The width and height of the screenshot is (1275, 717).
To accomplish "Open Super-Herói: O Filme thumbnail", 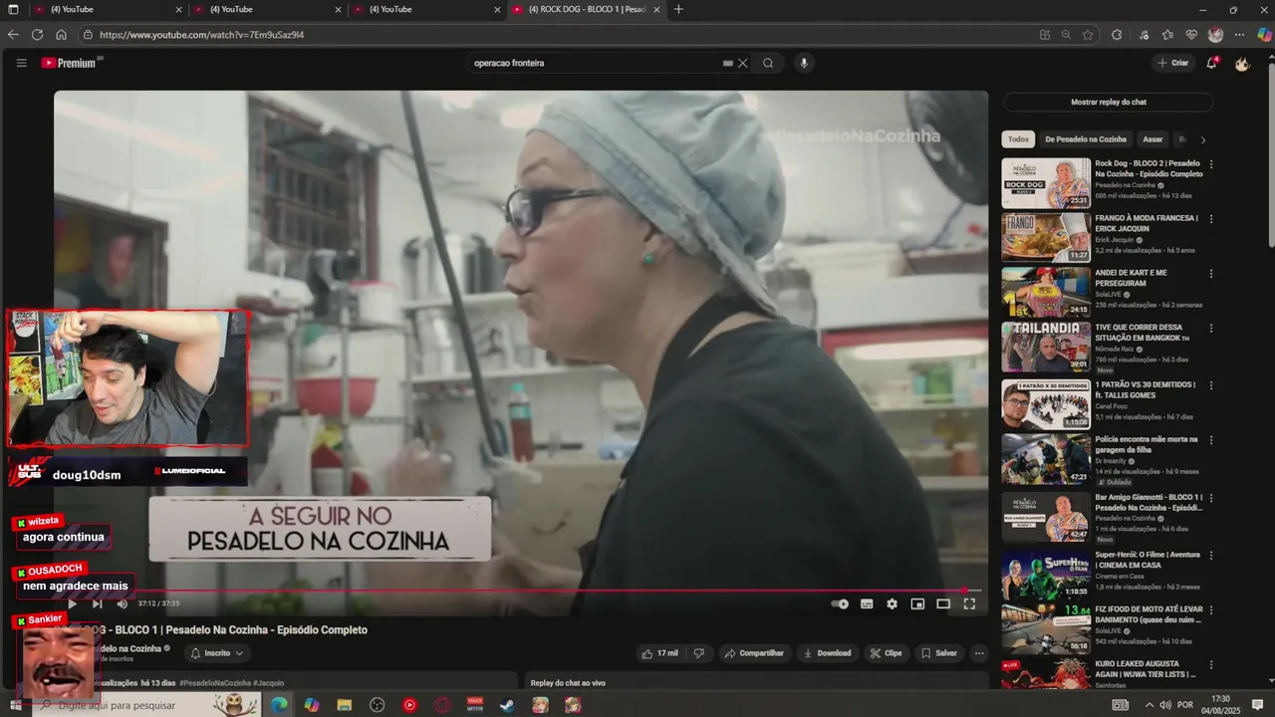I will coord(1046,575).
